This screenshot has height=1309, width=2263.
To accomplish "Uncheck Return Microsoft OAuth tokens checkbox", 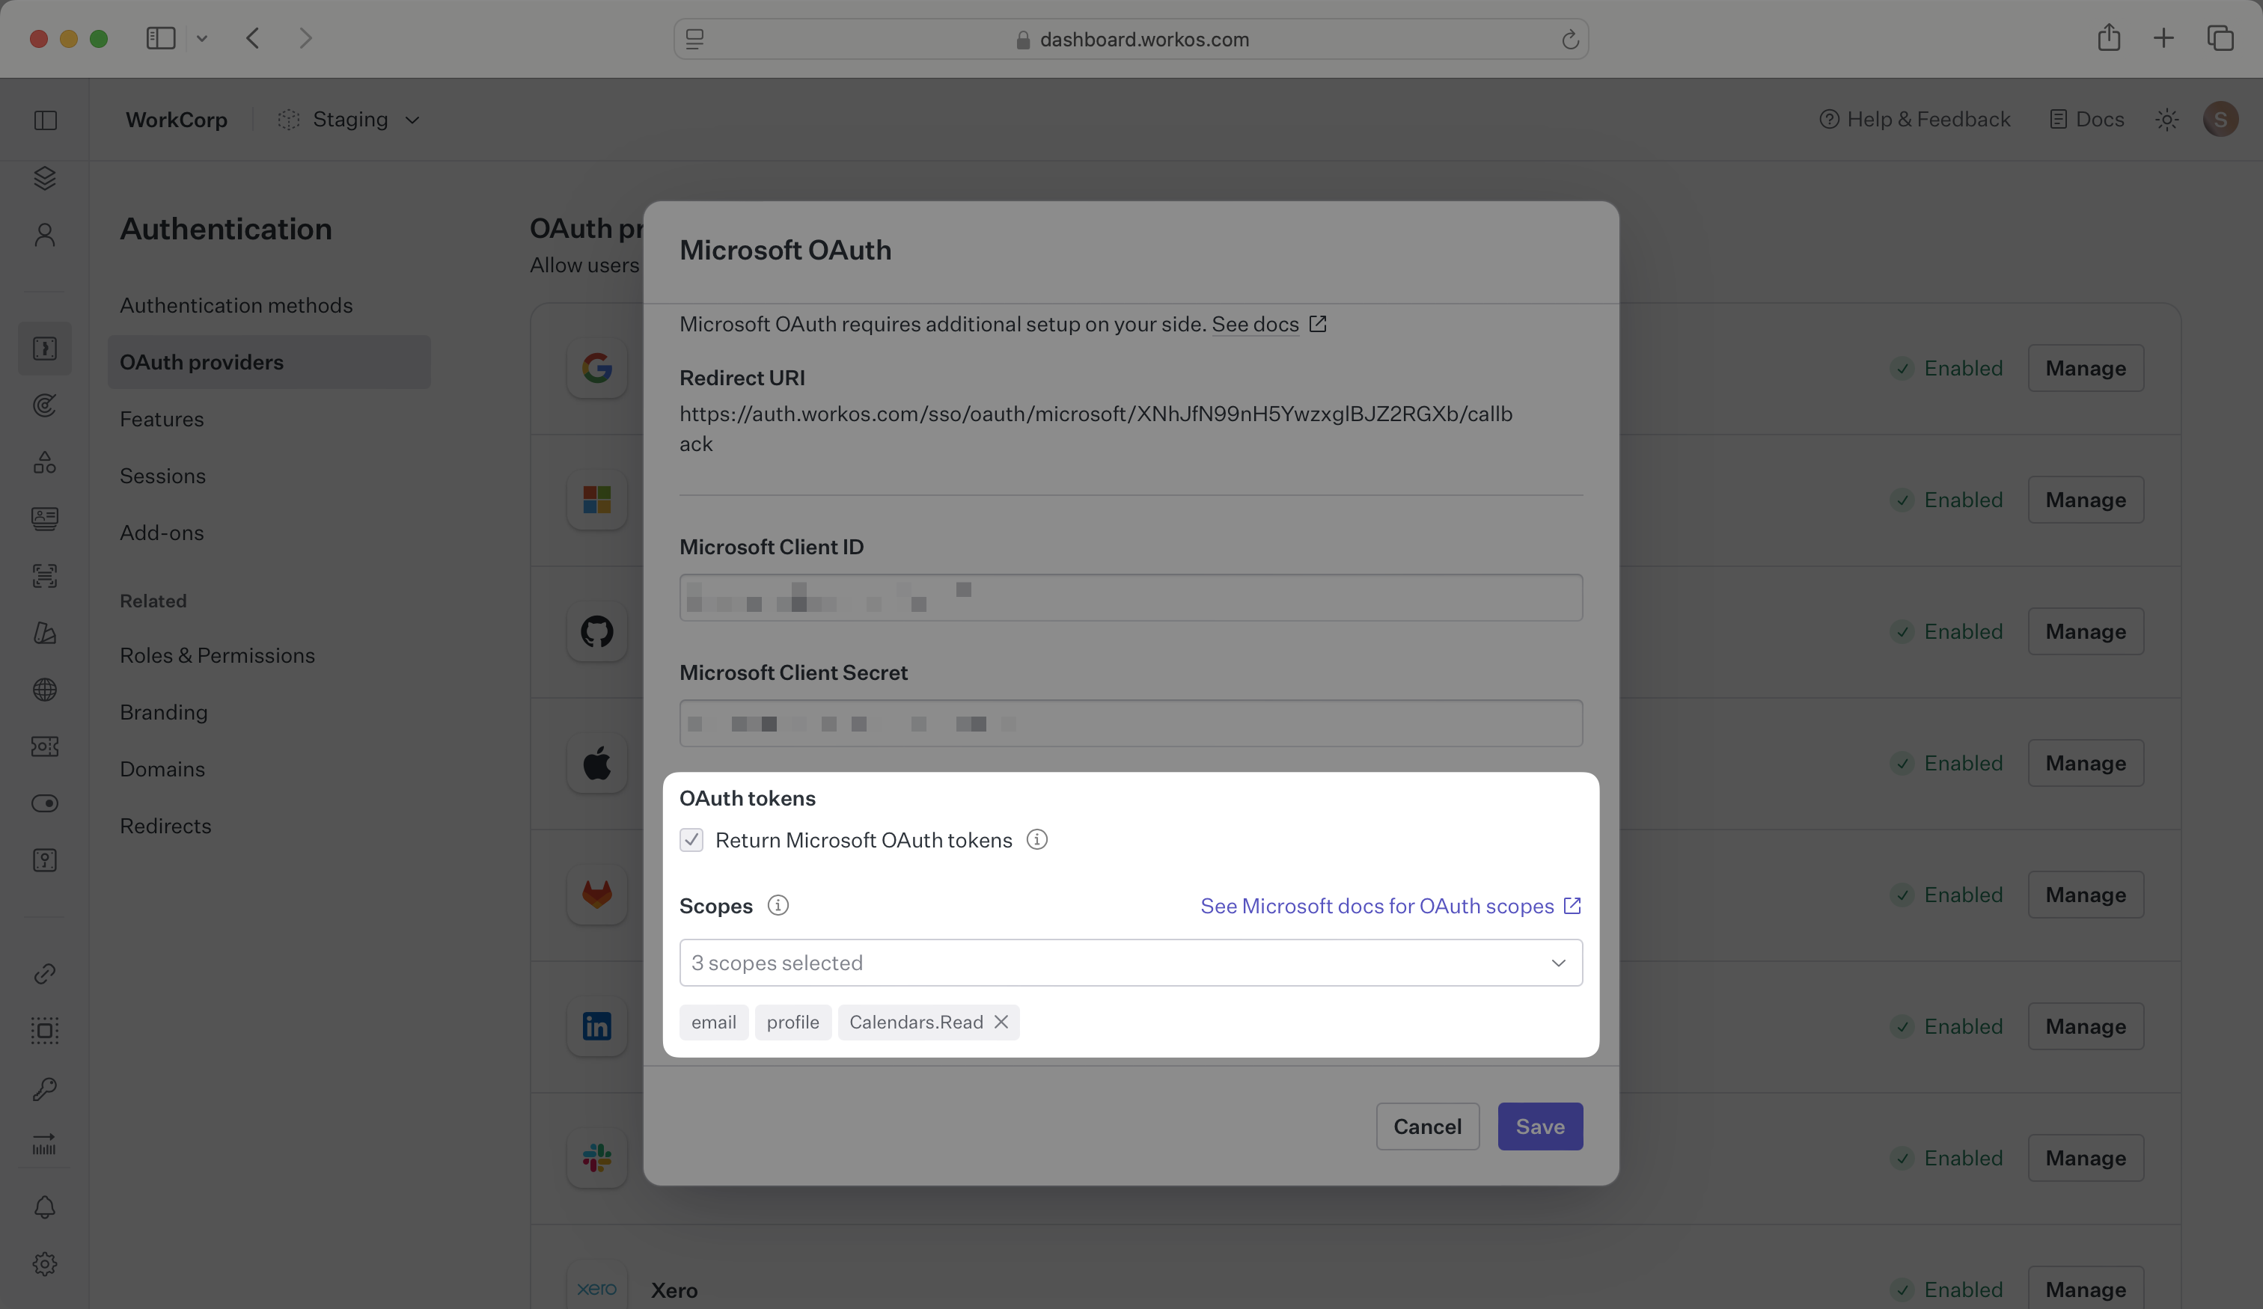I will pos(691,840).
